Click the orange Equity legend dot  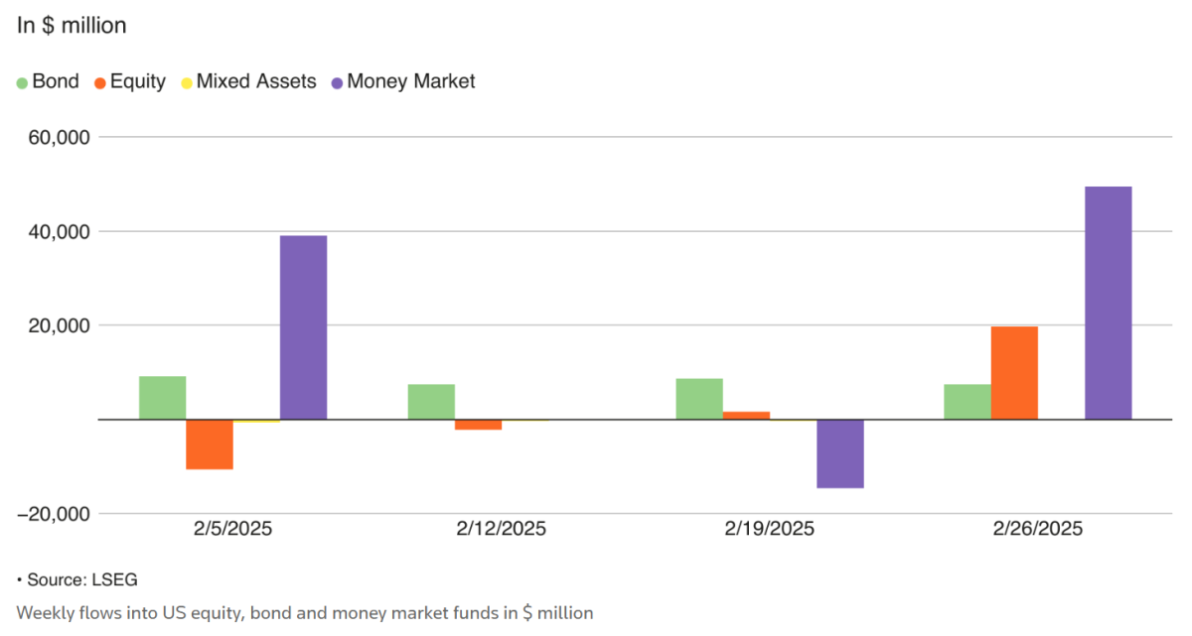(x=101, y=82)
